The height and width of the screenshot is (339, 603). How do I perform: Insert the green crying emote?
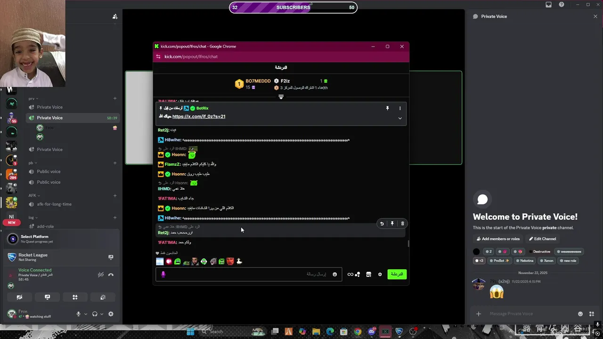[x=177, y=261]
